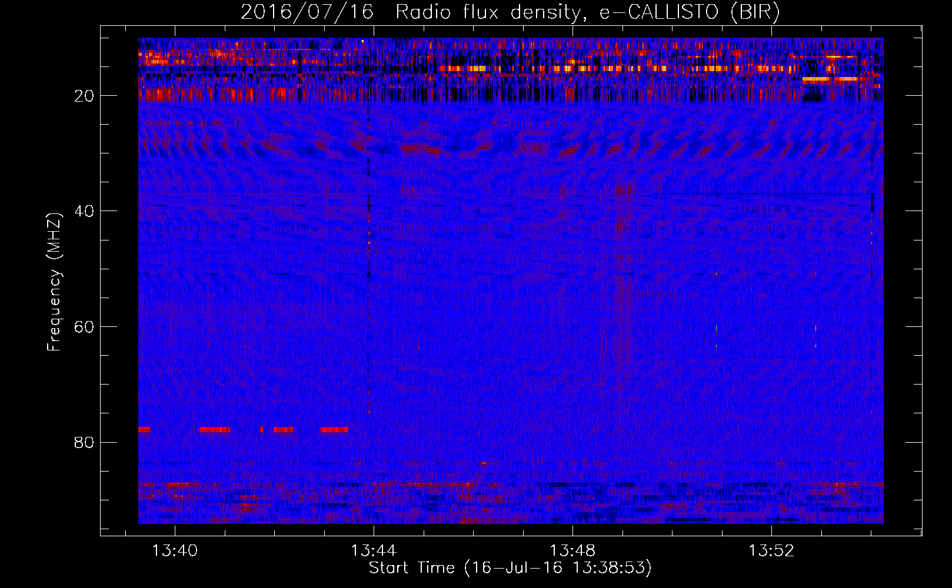952x588 pixels.
Task: Select the date "2016/07/16" in the title
Action: 307,12
